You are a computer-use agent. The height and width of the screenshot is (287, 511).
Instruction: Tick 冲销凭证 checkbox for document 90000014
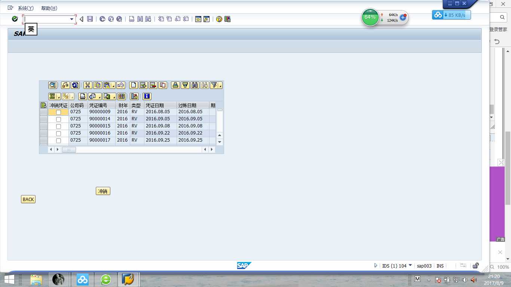[x=58, y=119]
